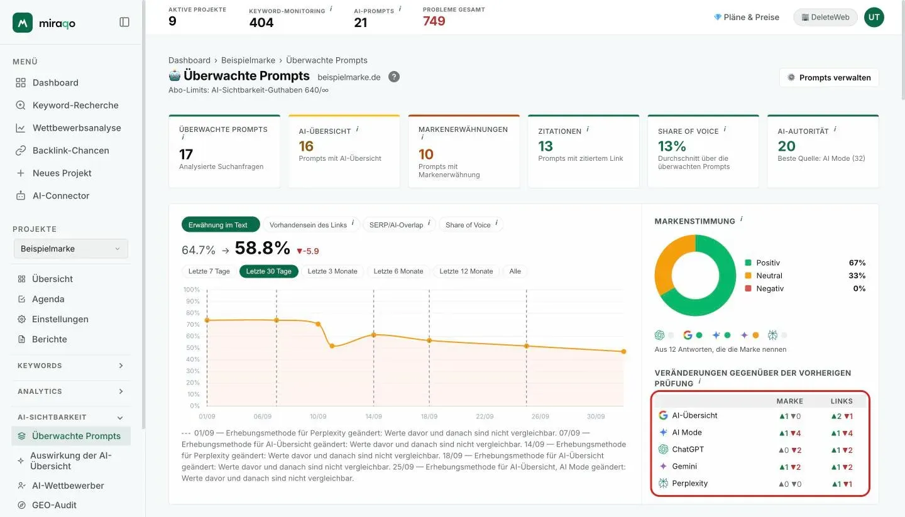Click the chart data point at 14/09
The width and height of the screenshot is (905, 517).
tap(374, 335)
